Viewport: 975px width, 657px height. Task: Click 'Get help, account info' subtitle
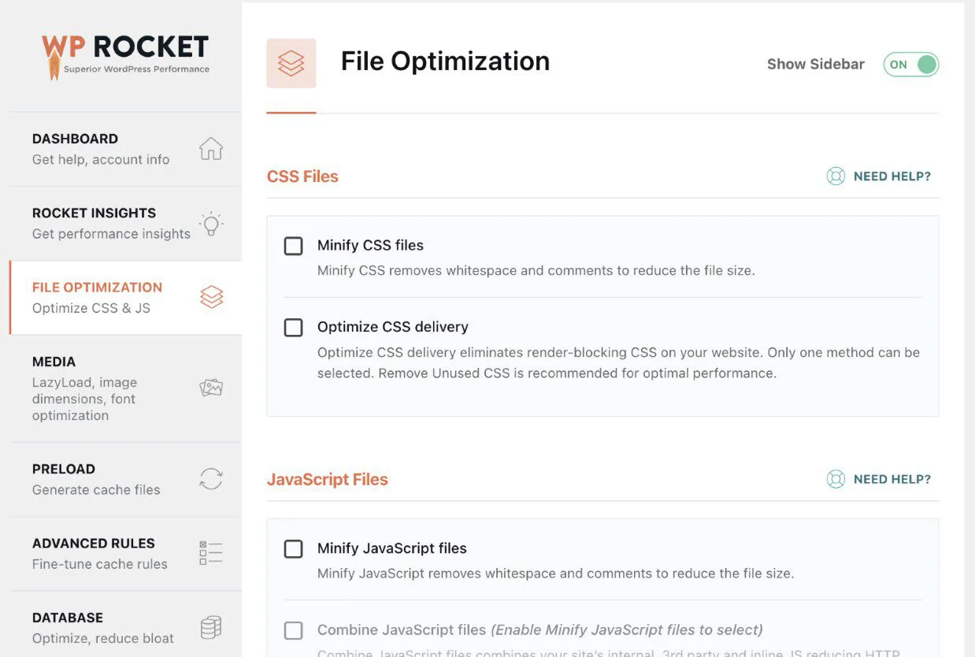pyautogui.click(x=101, y=159)
